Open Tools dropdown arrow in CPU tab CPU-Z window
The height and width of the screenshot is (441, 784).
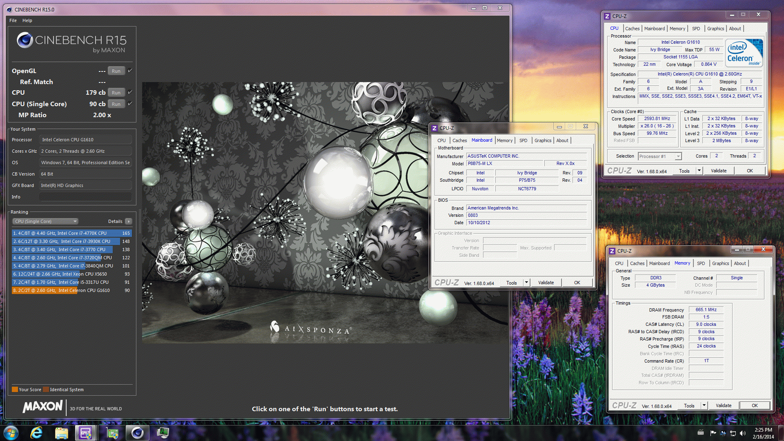699,171
